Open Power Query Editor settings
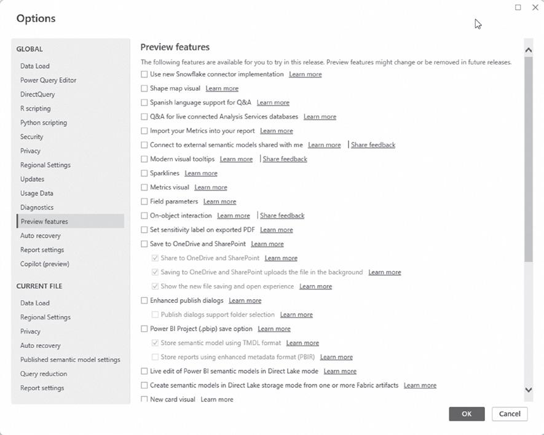Screen dimensions: 544x435 48,80
